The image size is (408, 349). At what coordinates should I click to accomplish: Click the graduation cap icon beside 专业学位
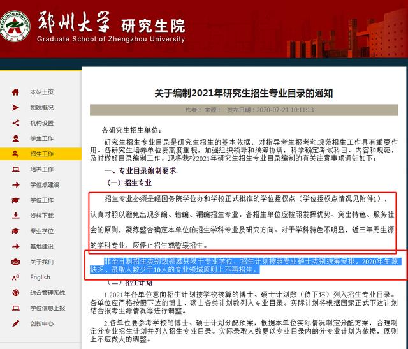click(x=15, y=231)
